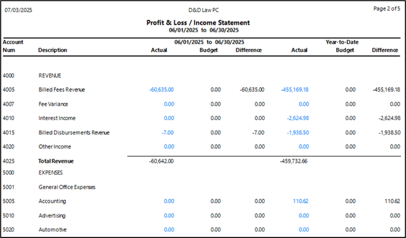
Task: Open Billed Fees Revenue year-to-date actual -455,169.18
Action: [x=295, y=89]
